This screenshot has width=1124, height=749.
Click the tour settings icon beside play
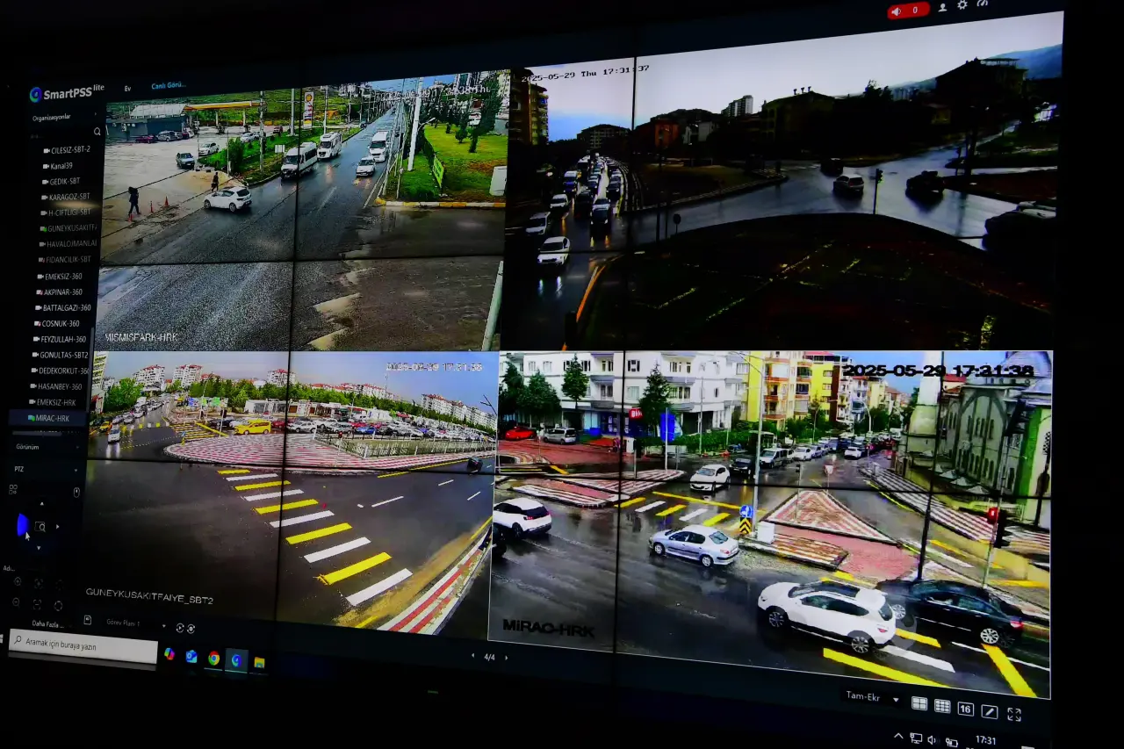click(x=191, y=629)
